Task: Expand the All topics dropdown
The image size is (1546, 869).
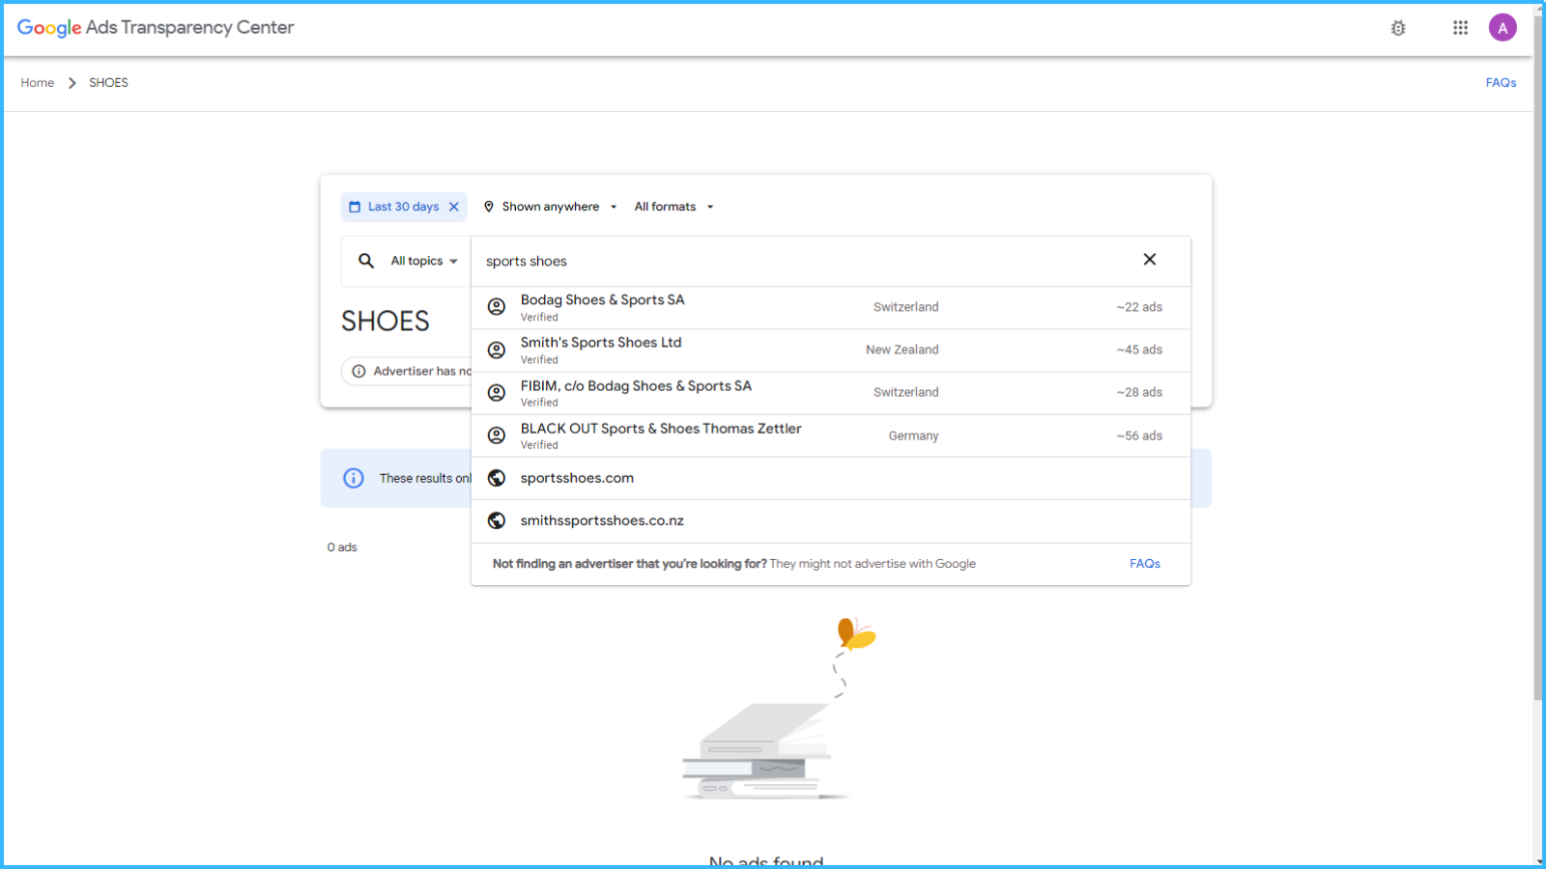Action: tap(424, 261)
